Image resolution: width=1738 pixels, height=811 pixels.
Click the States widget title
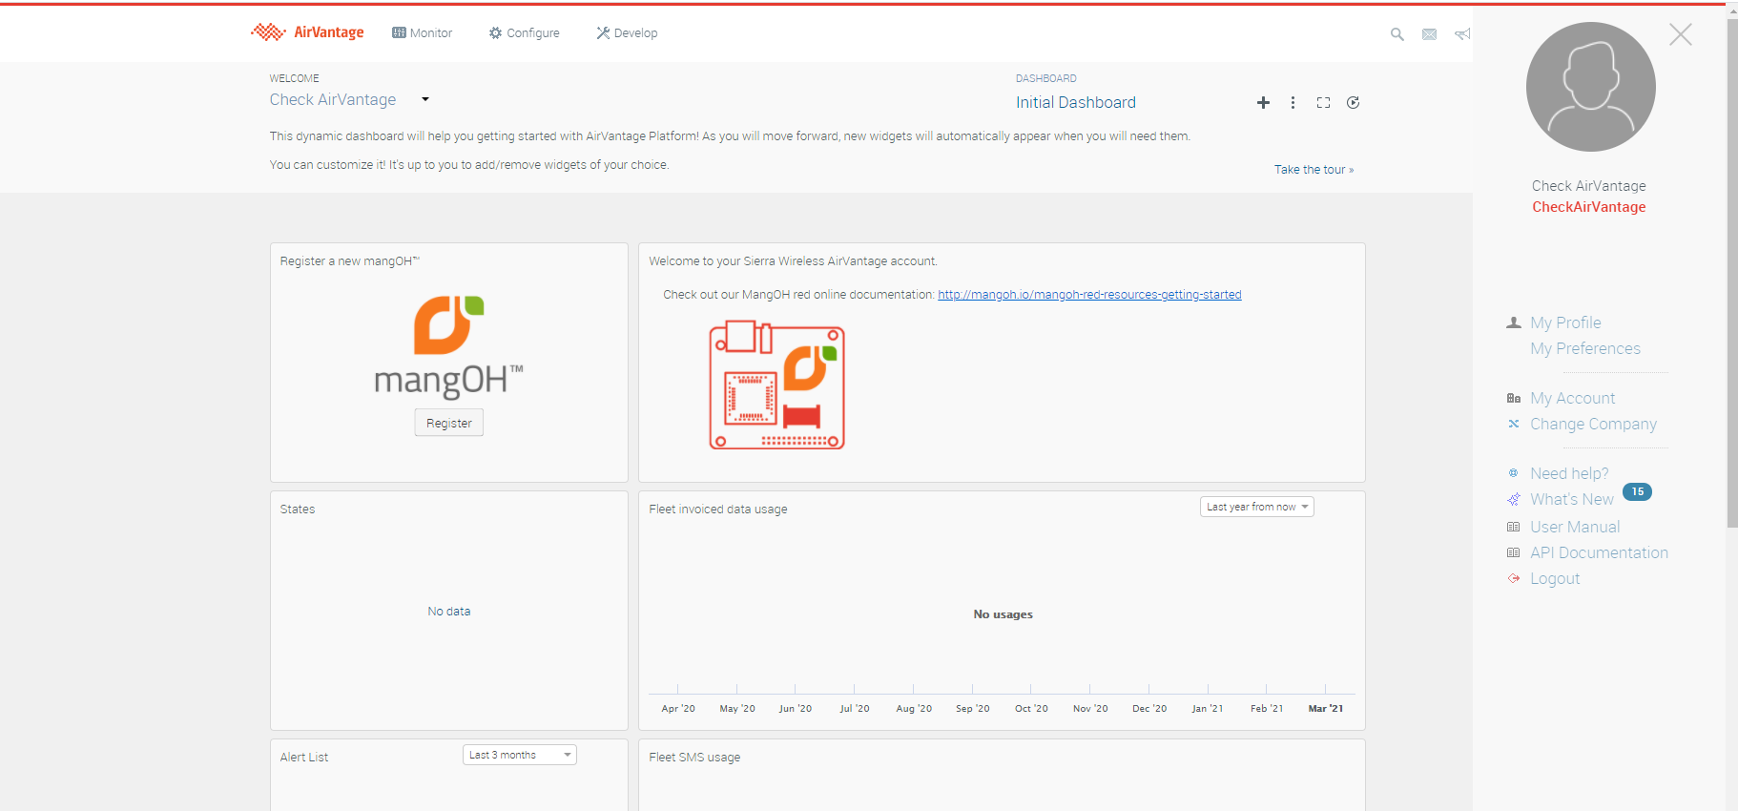click(x=298, y=509)
